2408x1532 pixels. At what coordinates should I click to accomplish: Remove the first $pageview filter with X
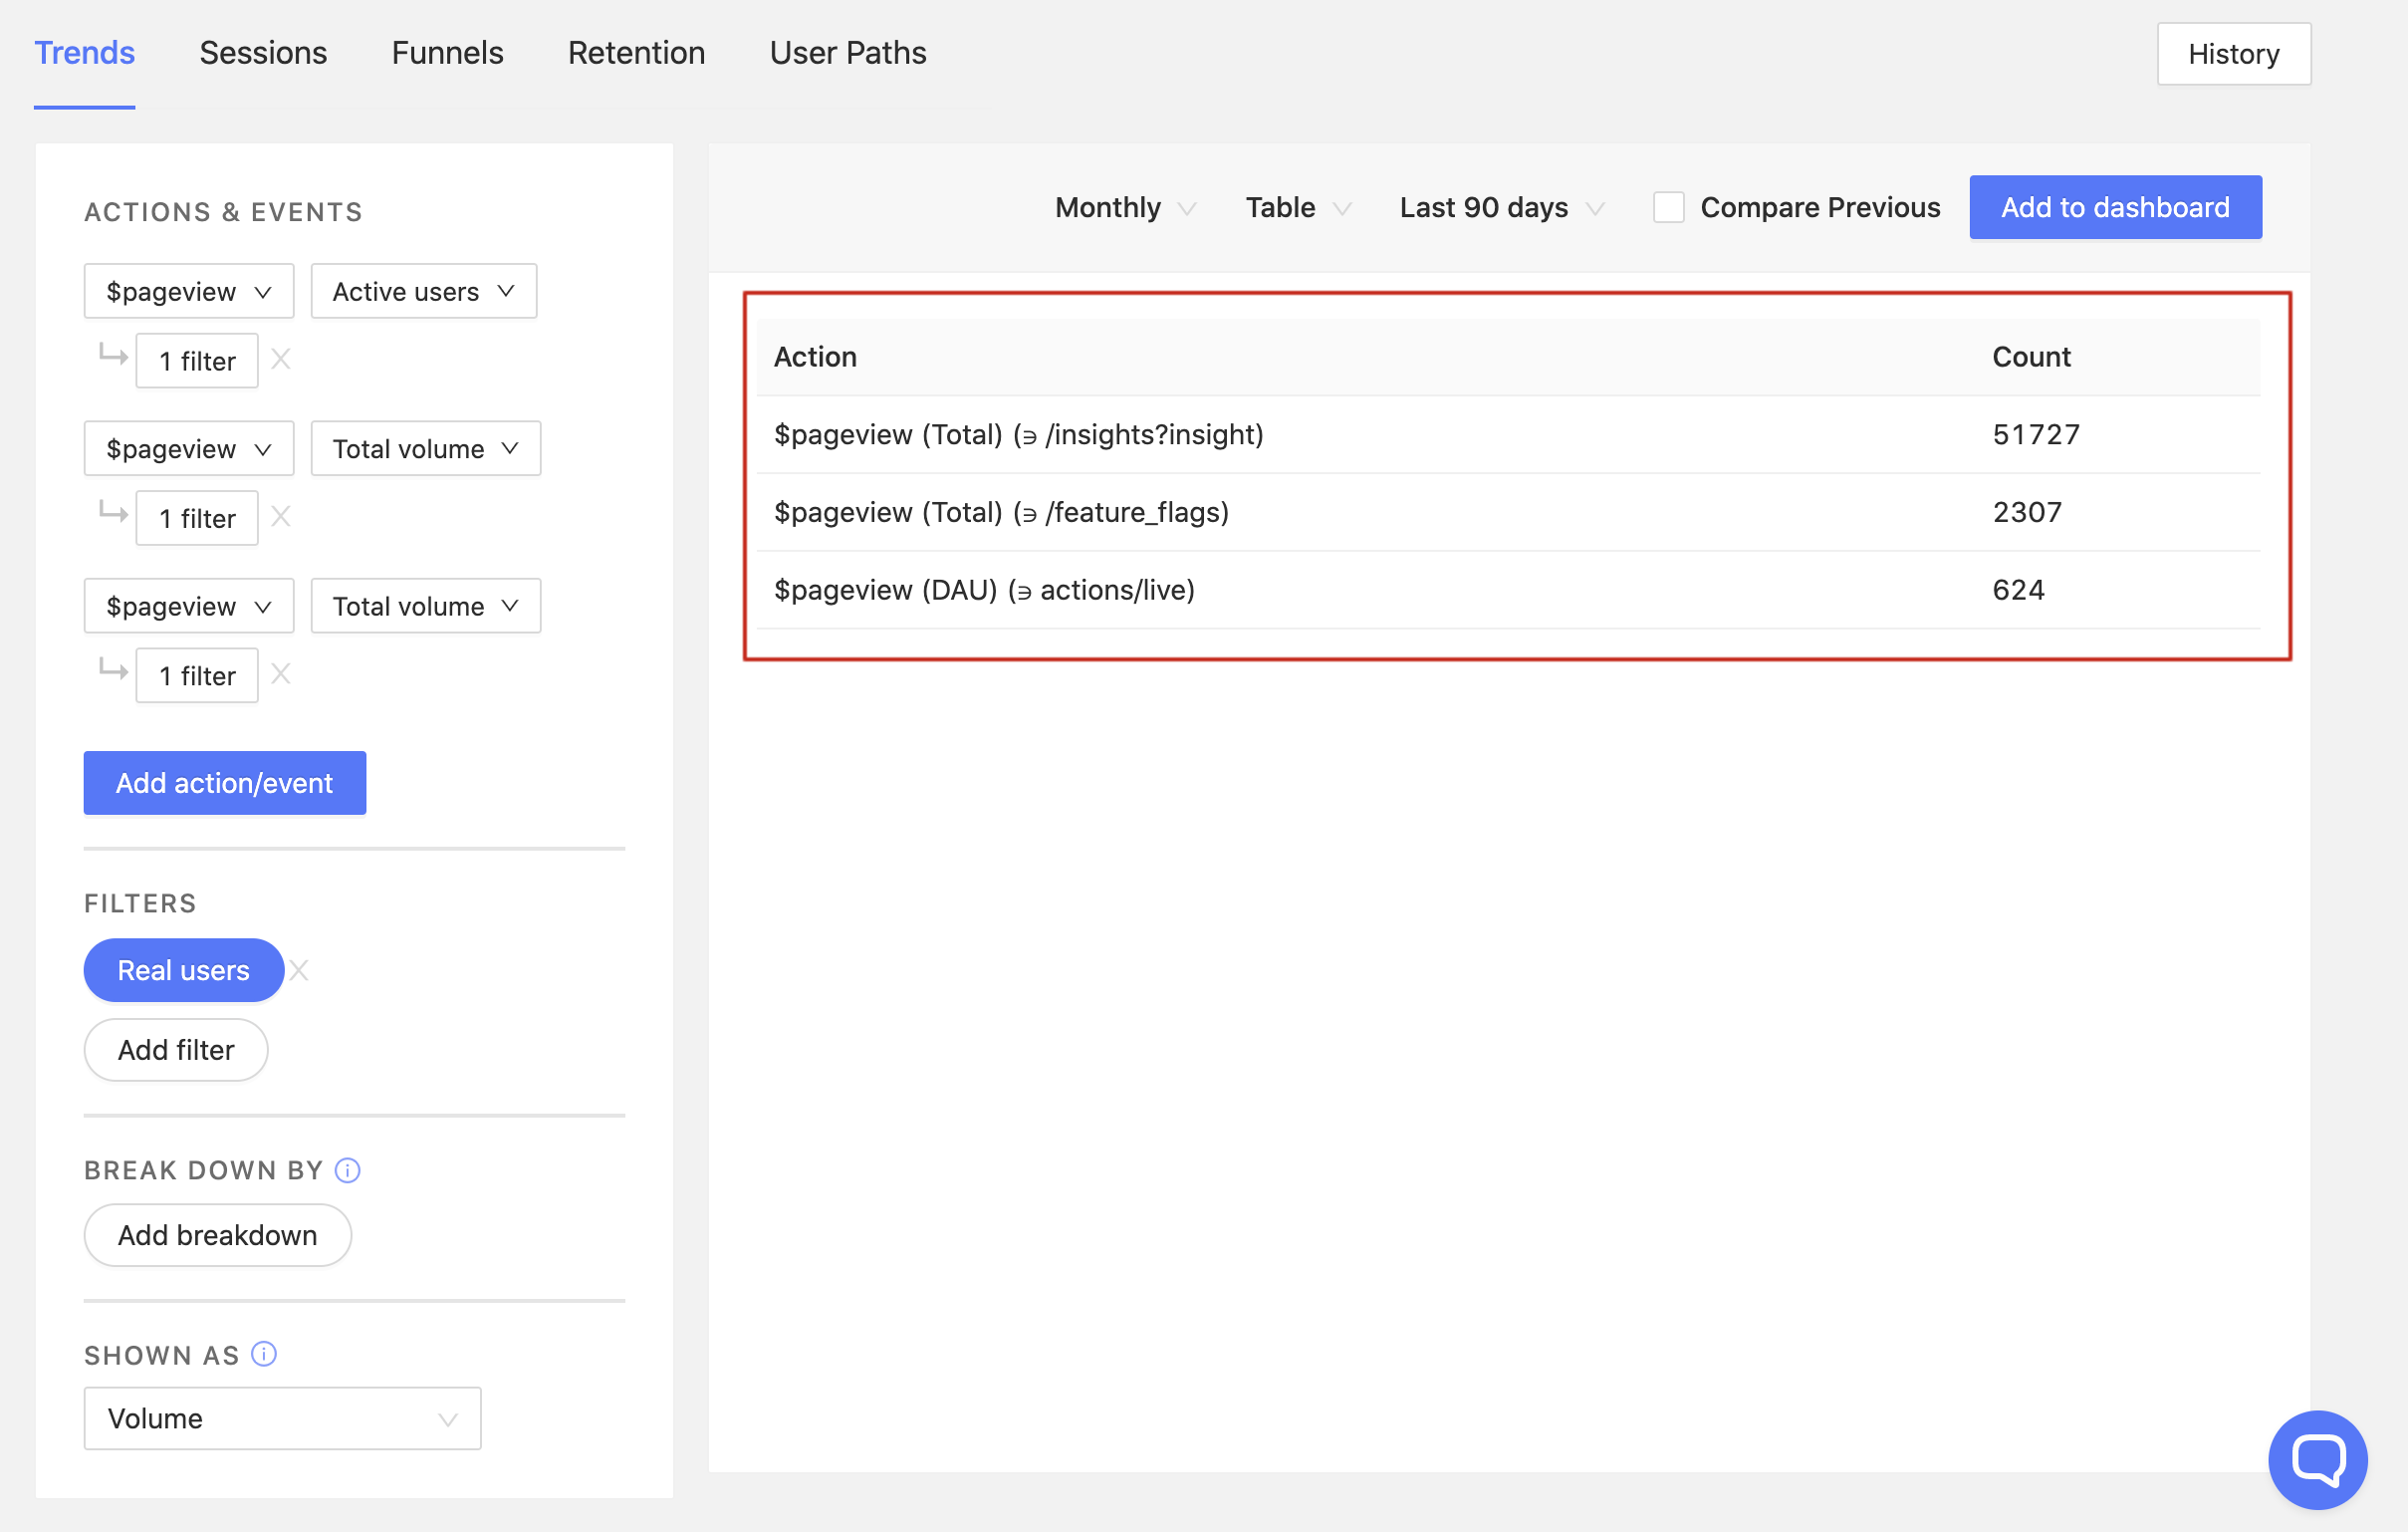(x=281, y=359)
